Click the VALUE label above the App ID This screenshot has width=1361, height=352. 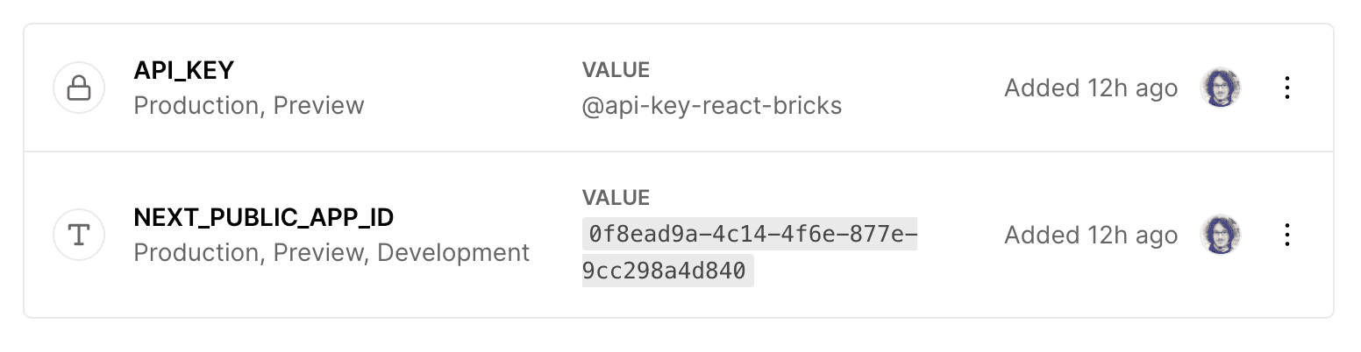pyautogui.click(x=616, y=198)
